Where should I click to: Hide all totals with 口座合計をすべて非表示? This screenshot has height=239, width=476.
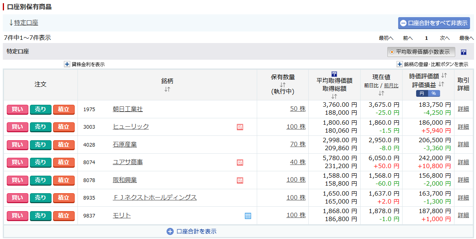(434, 23)
